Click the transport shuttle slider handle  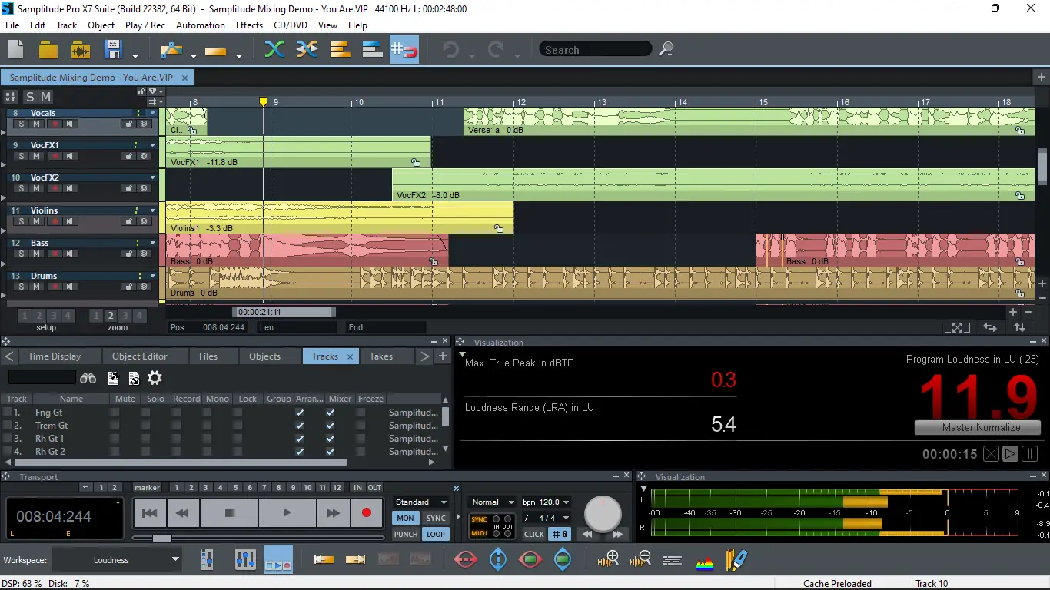[162, 538]
